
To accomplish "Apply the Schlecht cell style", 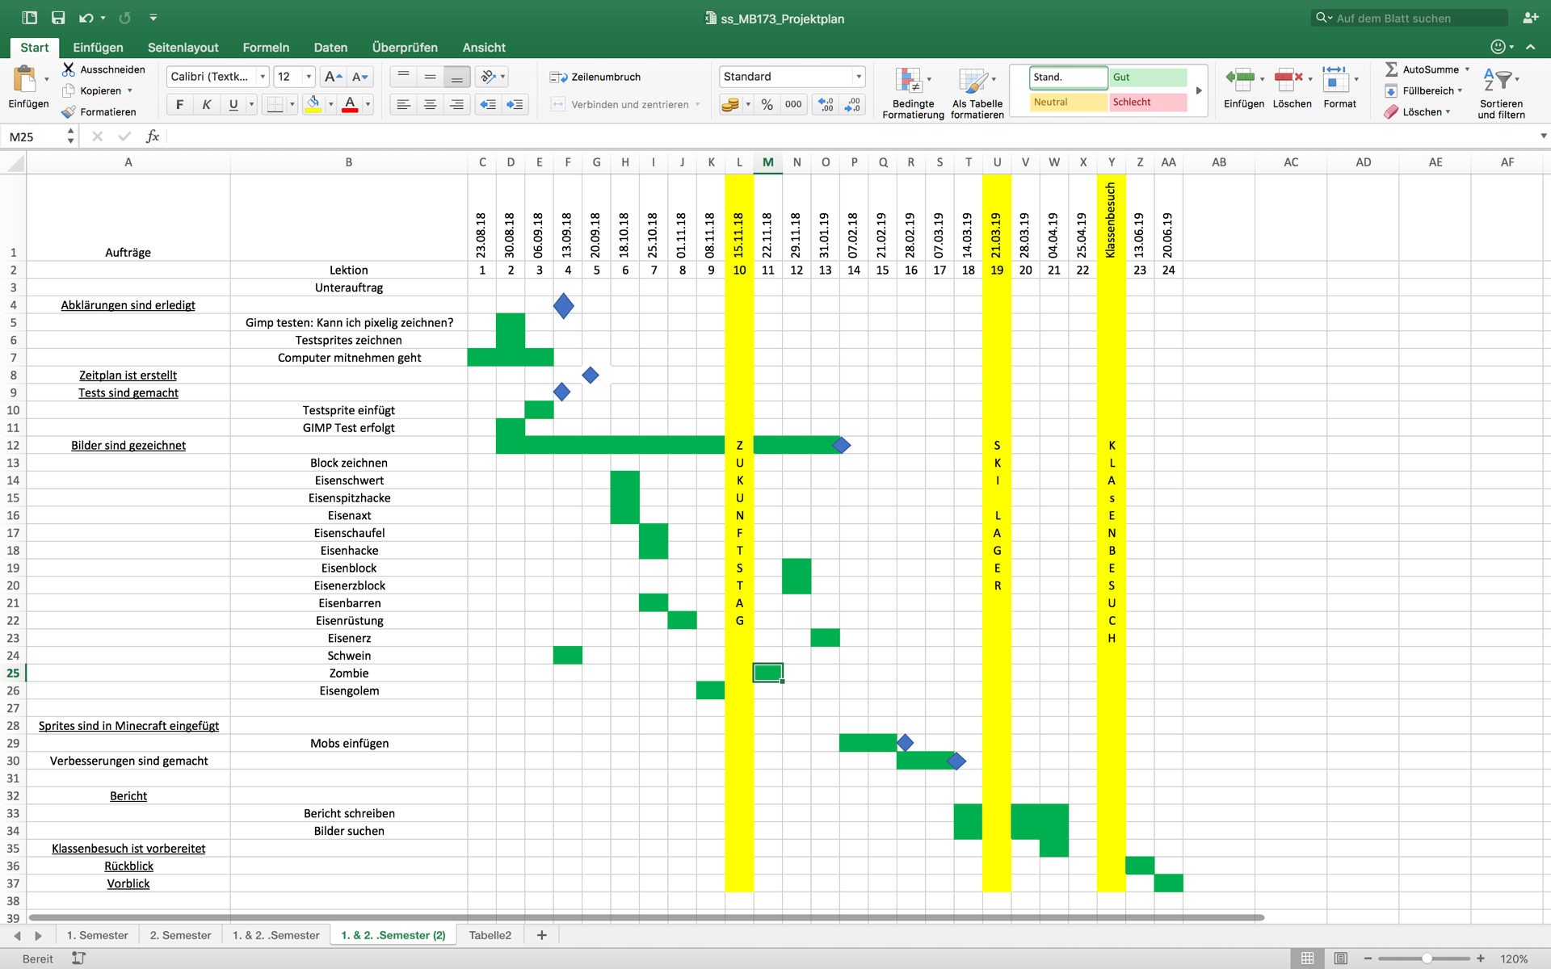I will click(x=1147, y=102).
